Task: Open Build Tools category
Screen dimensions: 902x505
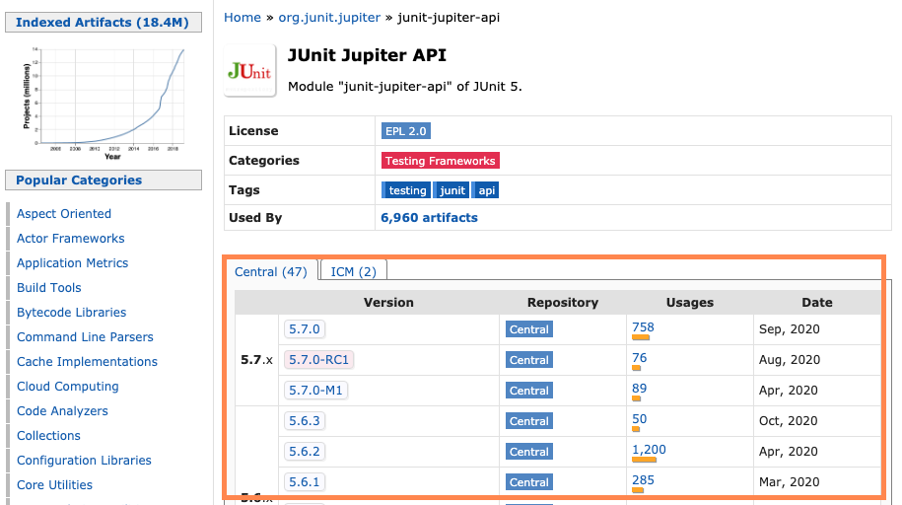Action: tap(49, 288)
